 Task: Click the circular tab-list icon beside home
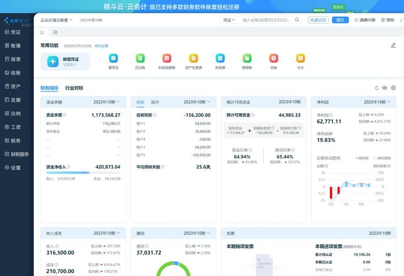click(56, 32)
